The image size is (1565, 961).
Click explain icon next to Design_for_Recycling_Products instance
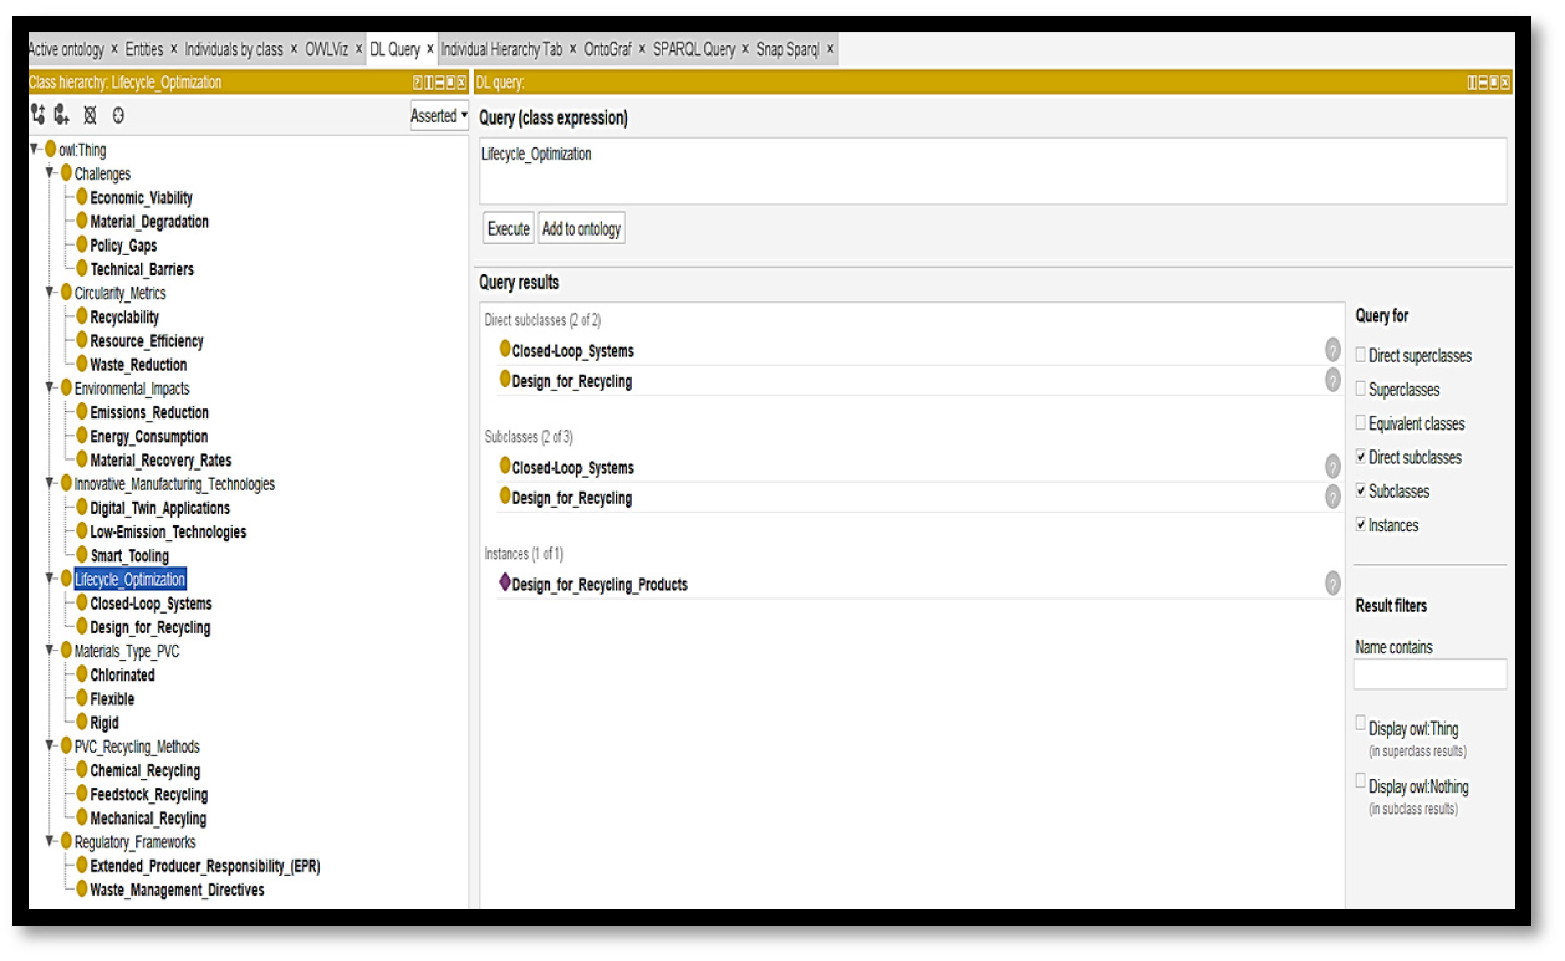[x=1332, y=584]
